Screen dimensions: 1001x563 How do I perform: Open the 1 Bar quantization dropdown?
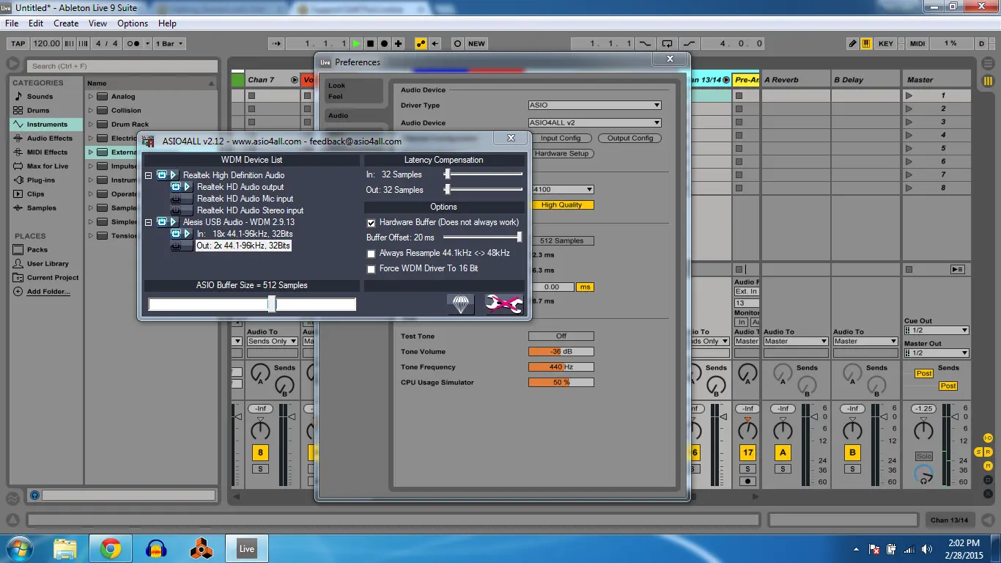[x=169, y=43]
